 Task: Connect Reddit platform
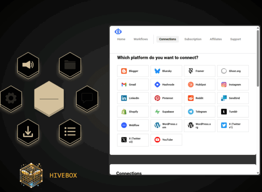(200, 98)
